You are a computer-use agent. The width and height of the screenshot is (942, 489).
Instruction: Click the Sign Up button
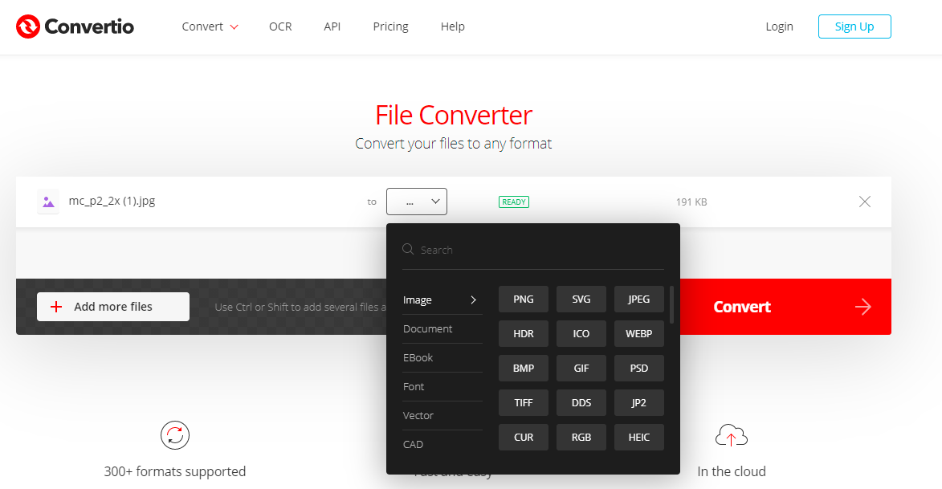(x=854, y=26)
